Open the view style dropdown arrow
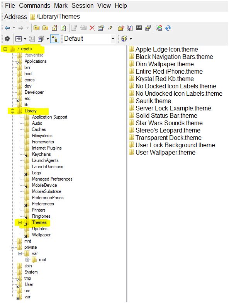229x303 pixels. coord(25,39)
